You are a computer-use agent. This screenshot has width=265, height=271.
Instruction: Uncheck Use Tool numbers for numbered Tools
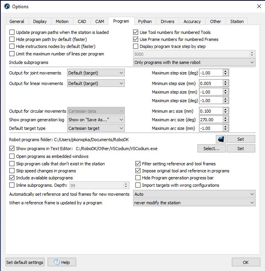pos(135,32)
